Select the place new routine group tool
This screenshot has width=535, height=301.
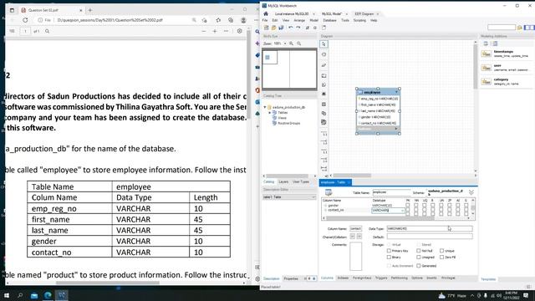click(x=324, y=122)
